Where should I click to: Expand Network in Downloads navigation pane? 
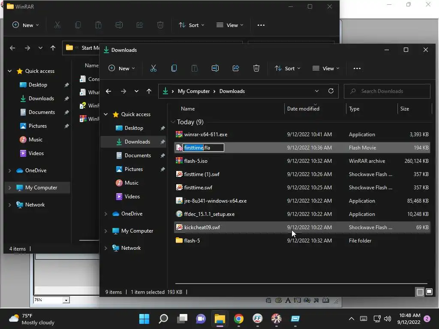point(106,248)
